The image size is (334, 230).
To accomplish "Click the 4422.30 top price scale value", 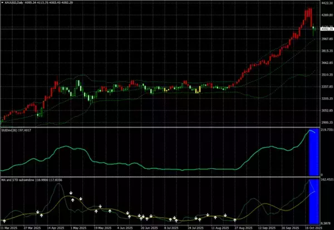I will click(x=326, y=3).
